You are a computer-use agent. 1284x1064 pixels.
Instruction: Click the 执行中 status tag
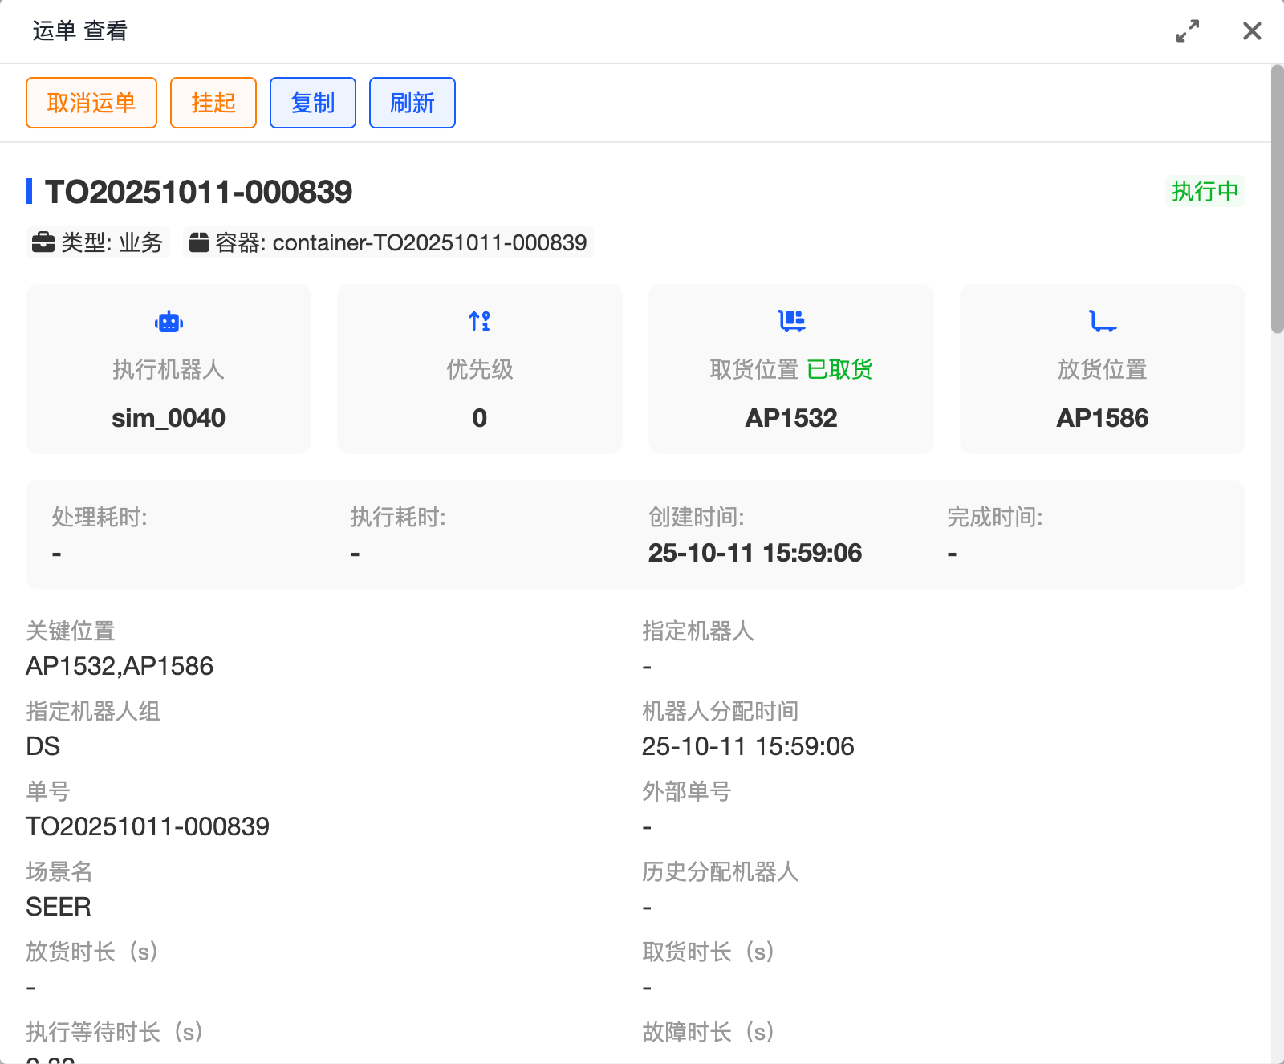pos(1205,191)
